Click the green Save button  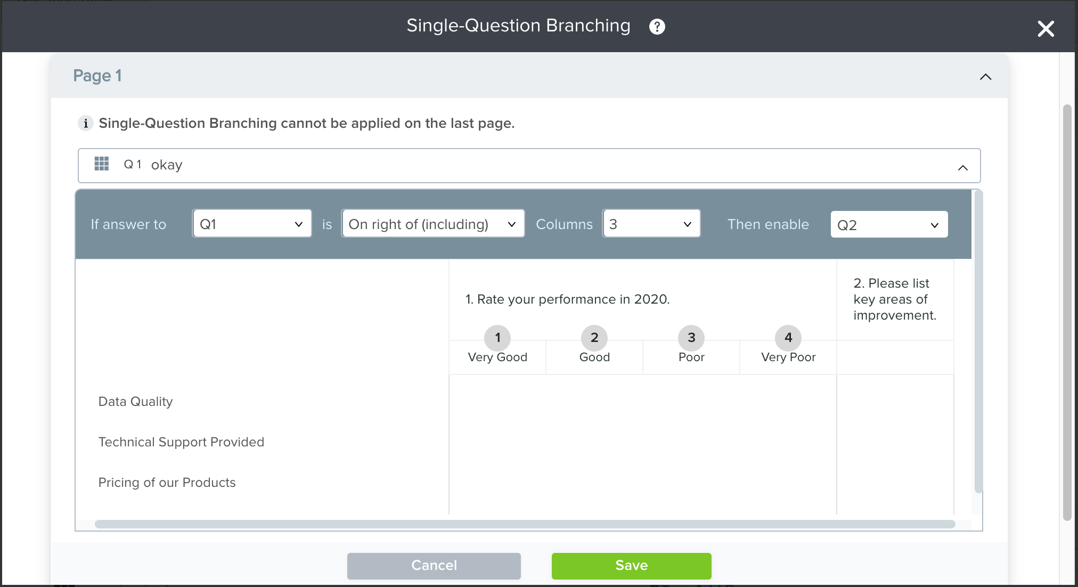(x=631, y=566)
